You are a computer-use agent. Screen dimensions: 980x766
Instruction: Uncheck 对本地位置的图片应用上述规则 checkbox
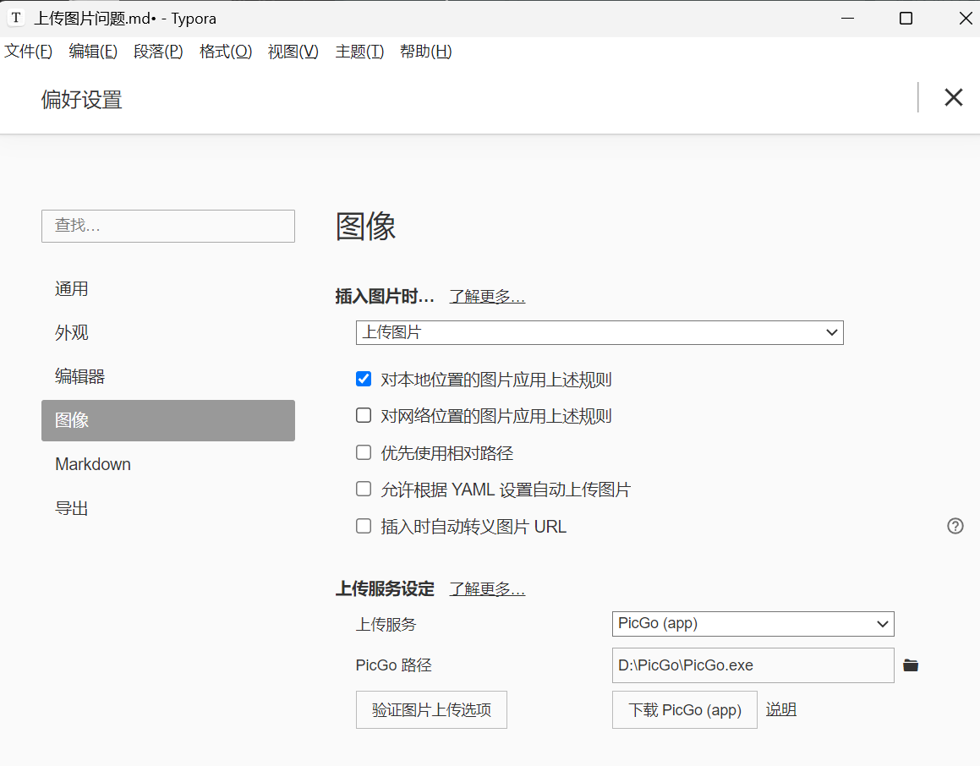(x=363, y=379)
